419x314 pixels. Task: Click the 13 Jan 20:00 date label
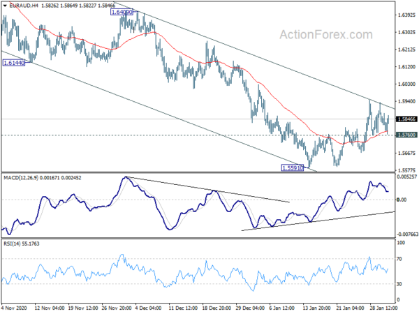click(x=318, y=308)
